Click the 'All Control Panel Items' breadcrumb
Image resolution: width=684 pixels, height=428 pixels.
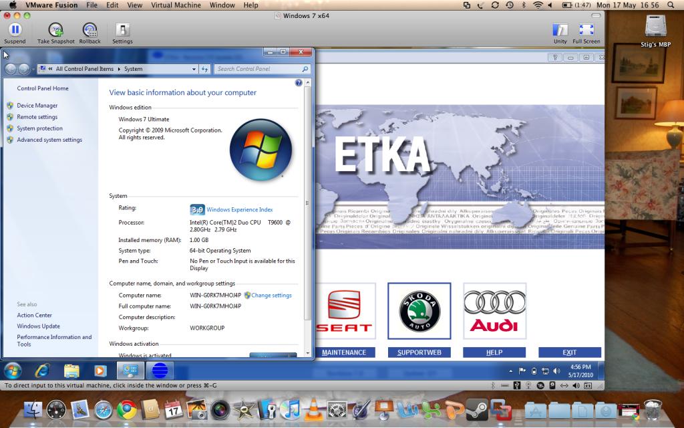(85, 69)
